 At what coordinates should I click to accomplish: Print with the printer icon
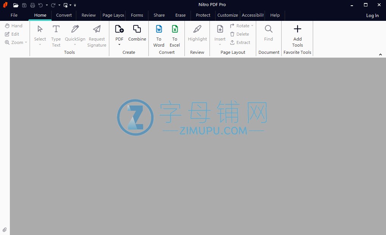pos(33,5)
